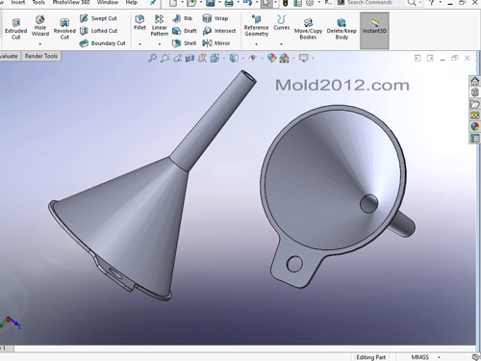
Task: Open the Hole Wizard tool
Action: click(x=40, y=26)
